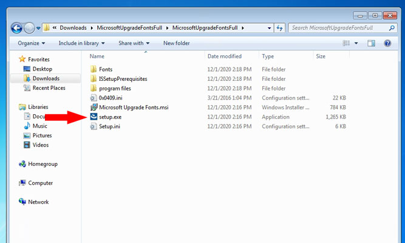Select the Fonts folder icon
The height and width of the screenshot is (243, 405).
(94, 69)
